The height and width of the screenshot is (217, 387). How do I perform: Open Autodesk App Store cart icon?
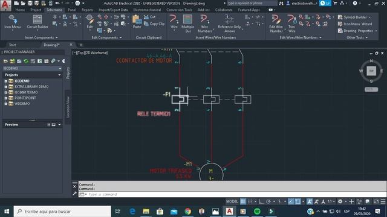[335, 3]
